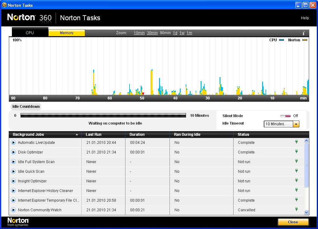Run the Automatic LiveUpdate job play icon

pos(13,142)
